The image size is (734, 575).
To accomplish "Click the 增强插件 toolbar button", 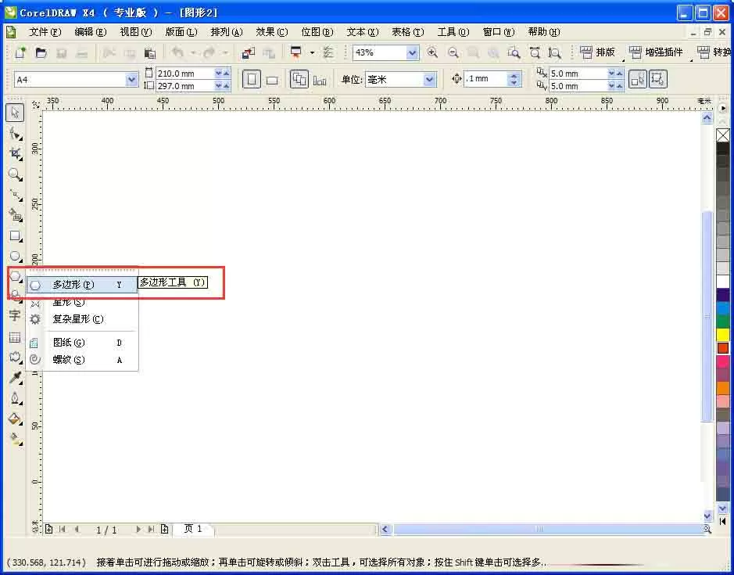I will (x=655, y=52).
